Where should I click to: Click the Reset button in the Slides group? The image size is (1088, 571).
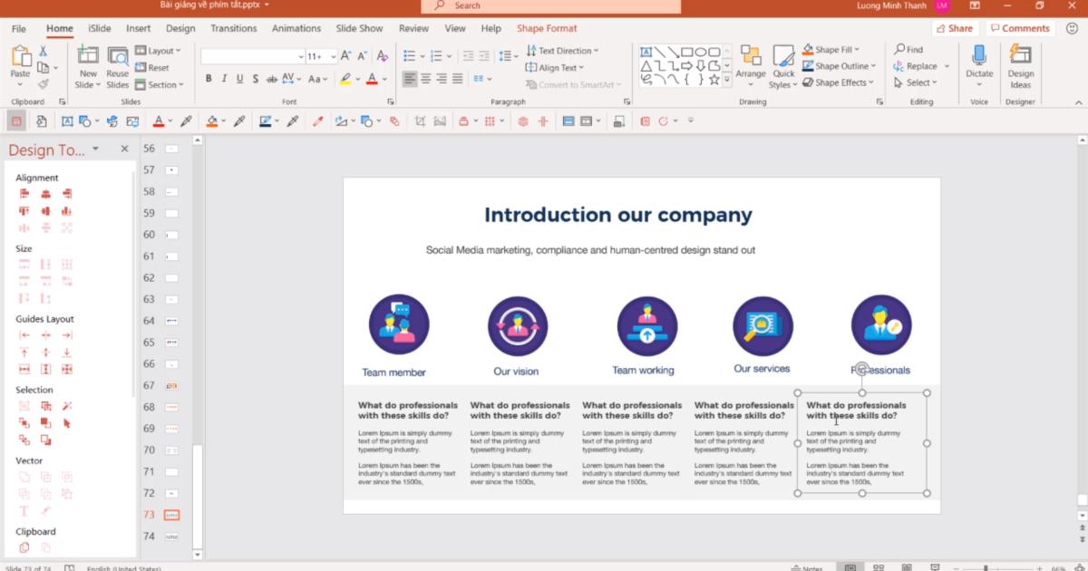pos(156,67)
